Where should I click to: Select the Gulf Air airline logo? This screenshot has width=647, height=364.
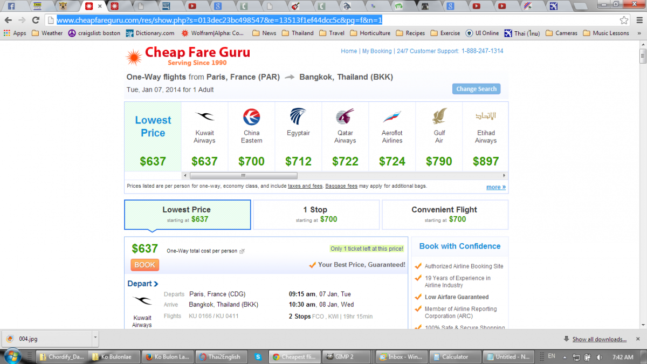coord(439,116)
